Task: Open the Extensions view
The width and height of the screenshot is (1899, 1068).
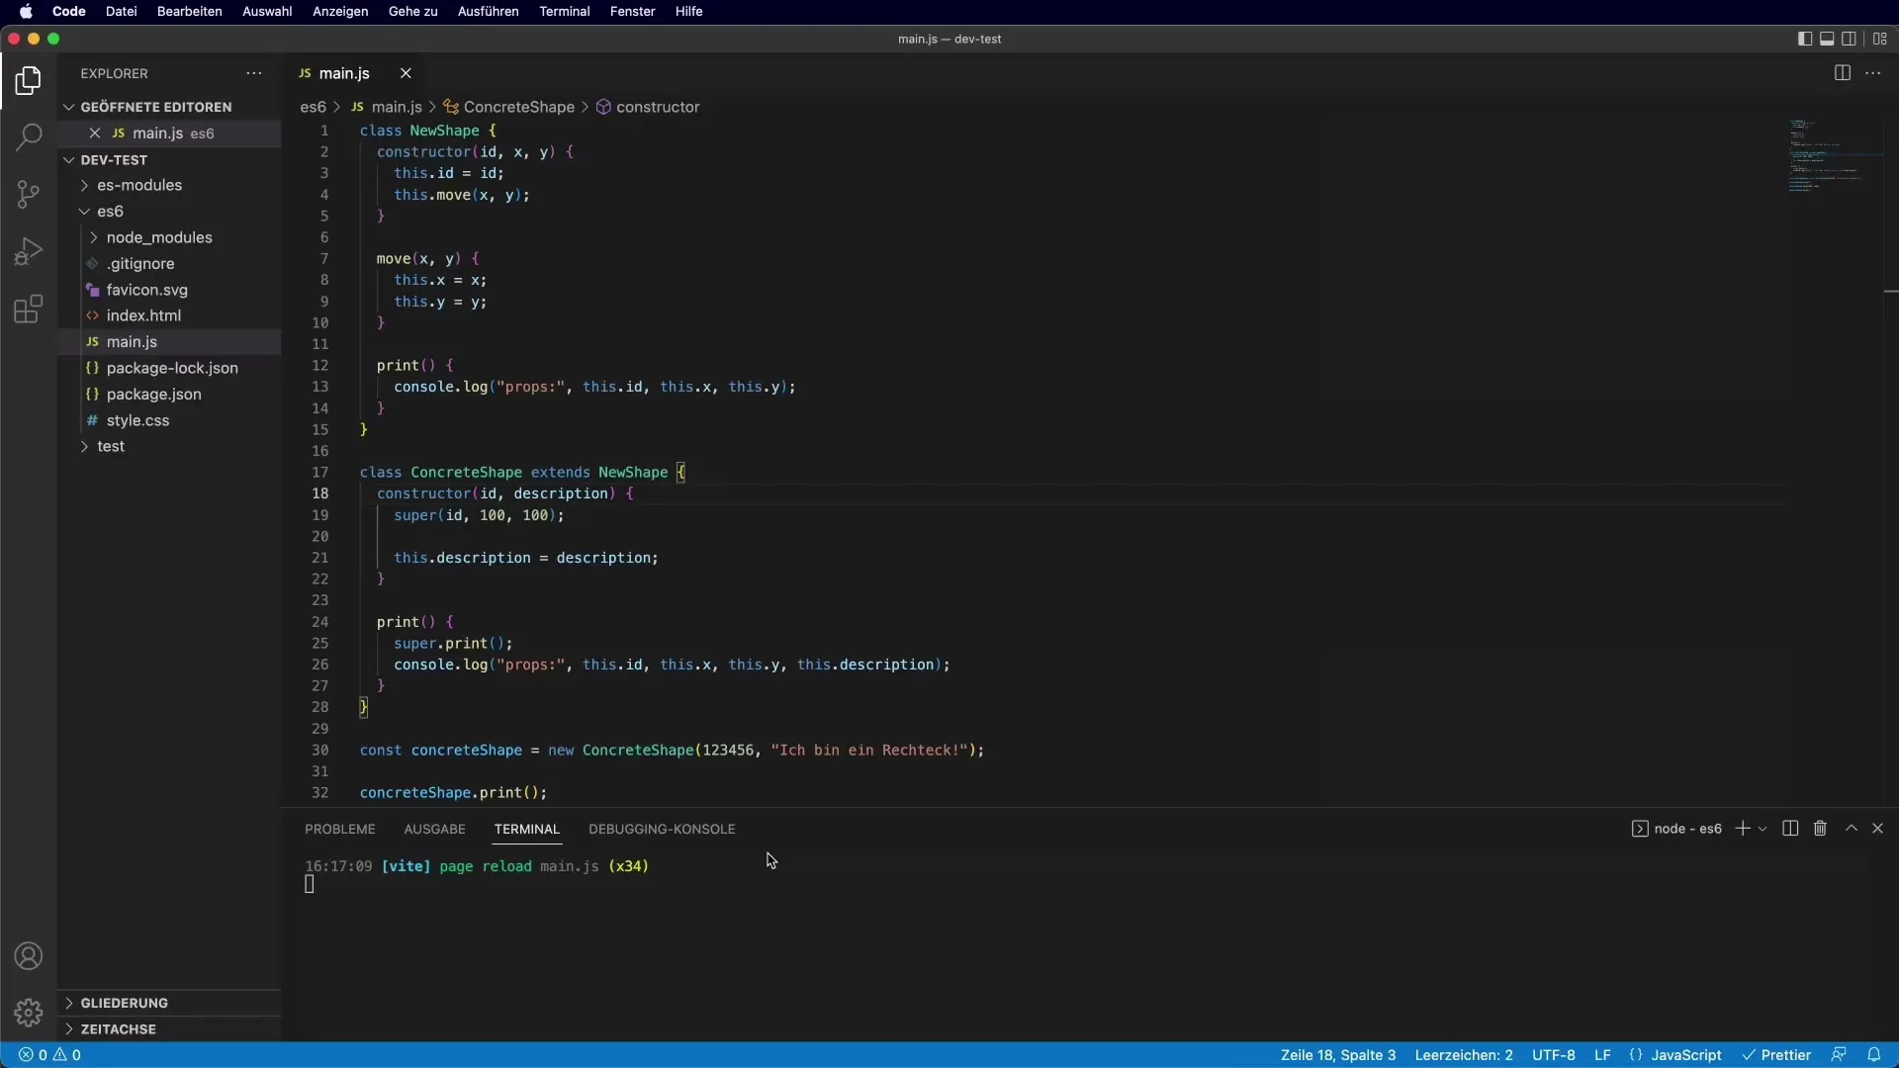Action: point(29,309)
